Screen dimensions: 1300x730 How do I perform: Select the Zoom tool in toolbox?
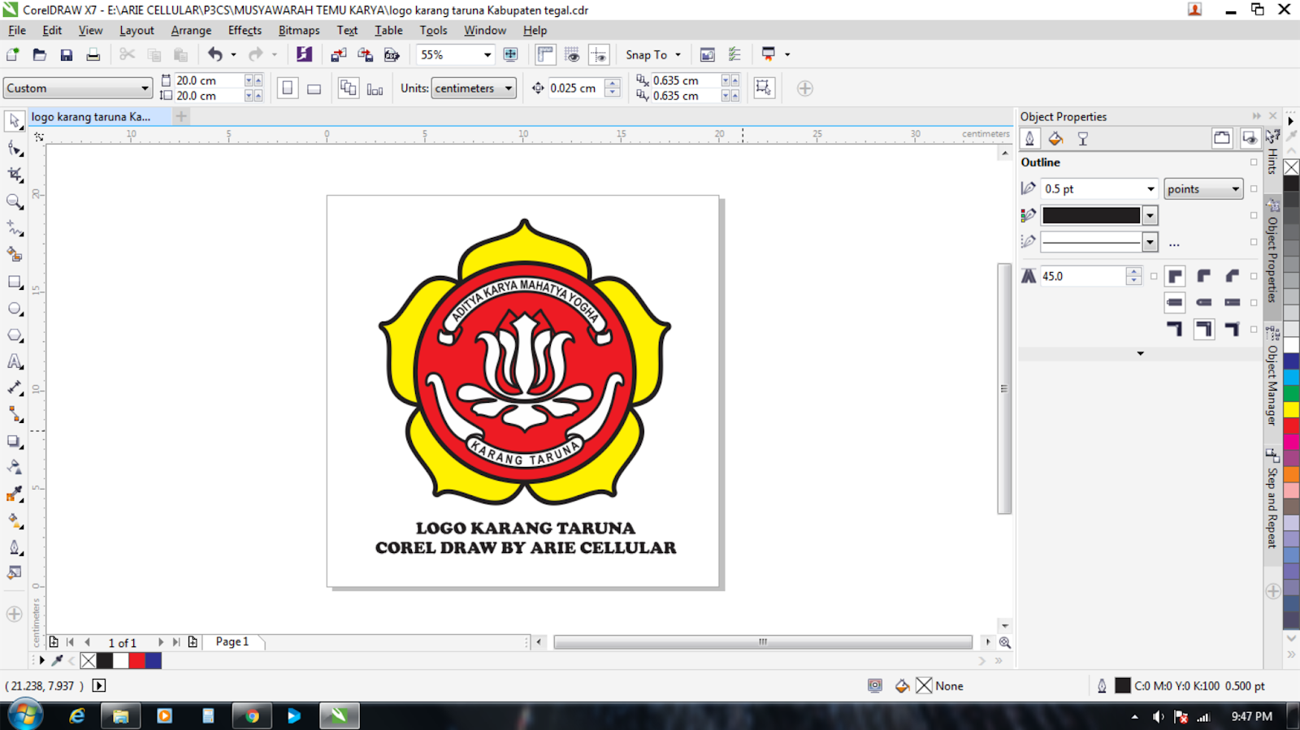[15, 201]
